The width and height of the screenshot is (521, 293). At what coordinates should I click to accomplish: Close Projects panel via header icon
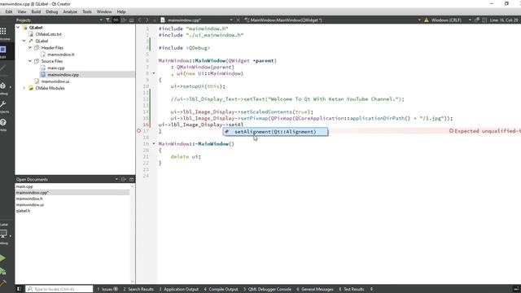tap(132, 20)
